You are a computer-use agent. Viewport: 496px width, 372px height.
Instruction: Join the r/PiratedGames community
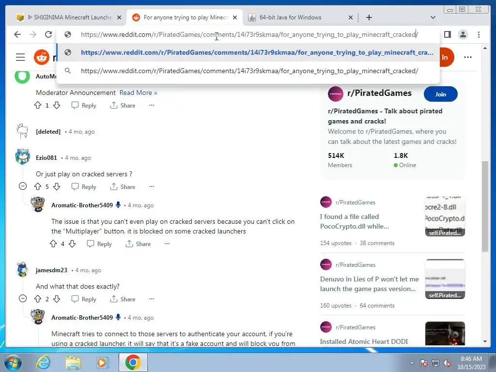(440, 94)
